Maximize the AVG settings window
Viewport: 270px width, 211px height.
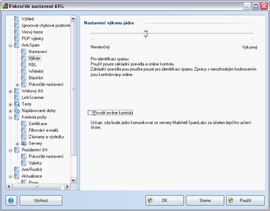[x=255, y=6]
